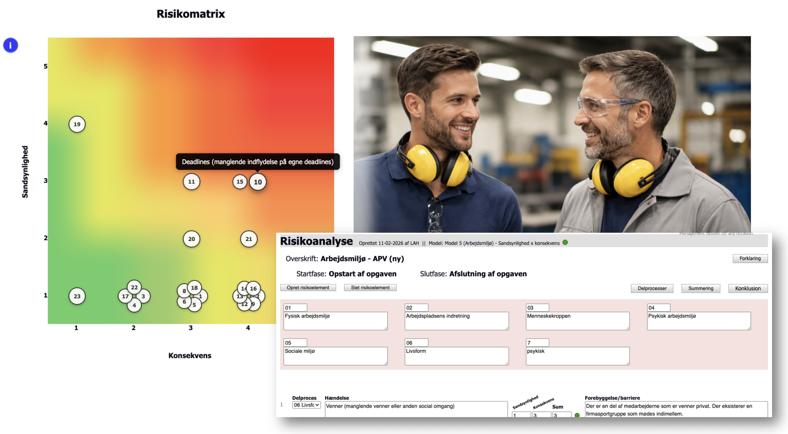Select risk marker 20 in the matrix
This screenshot has height=434, width=788.
[191, 239]
